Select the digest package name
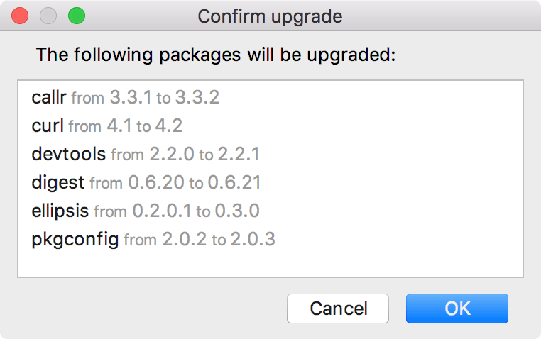 point(59,182)
